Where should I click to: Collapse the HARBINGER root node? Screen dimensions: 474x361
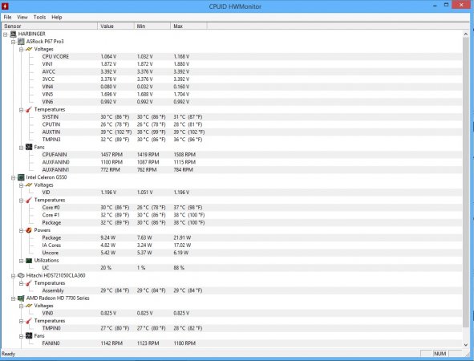click(6, 34)
